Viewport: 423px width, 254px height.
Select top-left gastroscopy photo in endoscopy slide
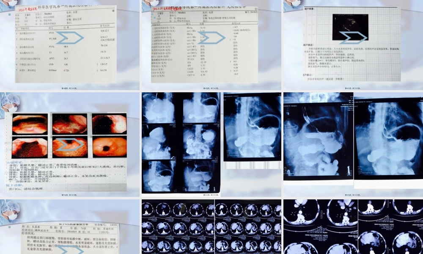click(x=30, y=124)
